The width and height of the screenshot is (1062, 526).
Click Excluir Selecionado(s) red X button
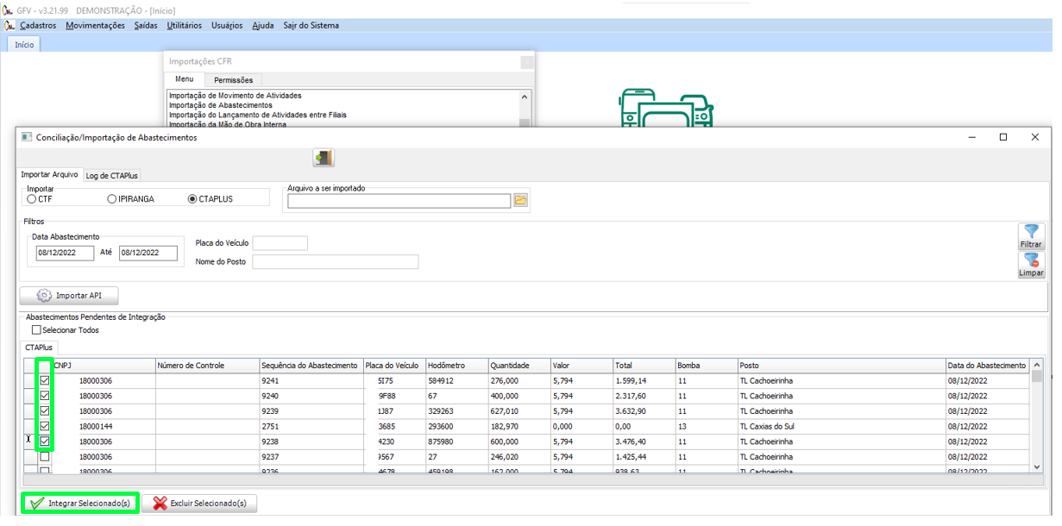199,503
